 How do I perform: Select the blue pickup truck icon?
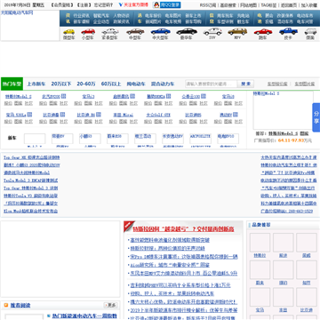tap(288, 31)
